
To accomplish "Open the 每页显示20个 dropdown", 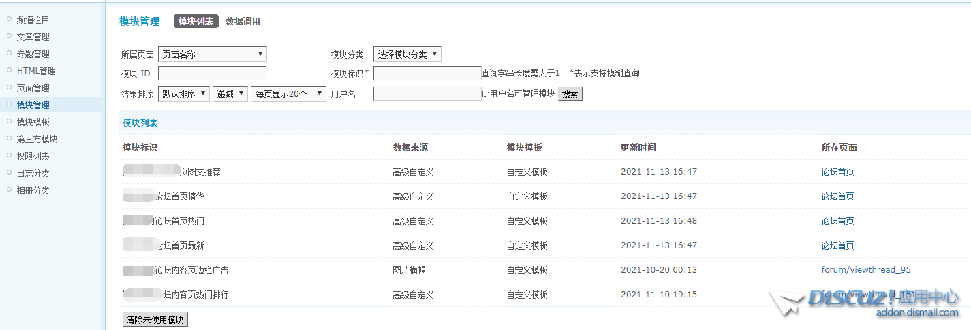I will (x=288, y=94).
